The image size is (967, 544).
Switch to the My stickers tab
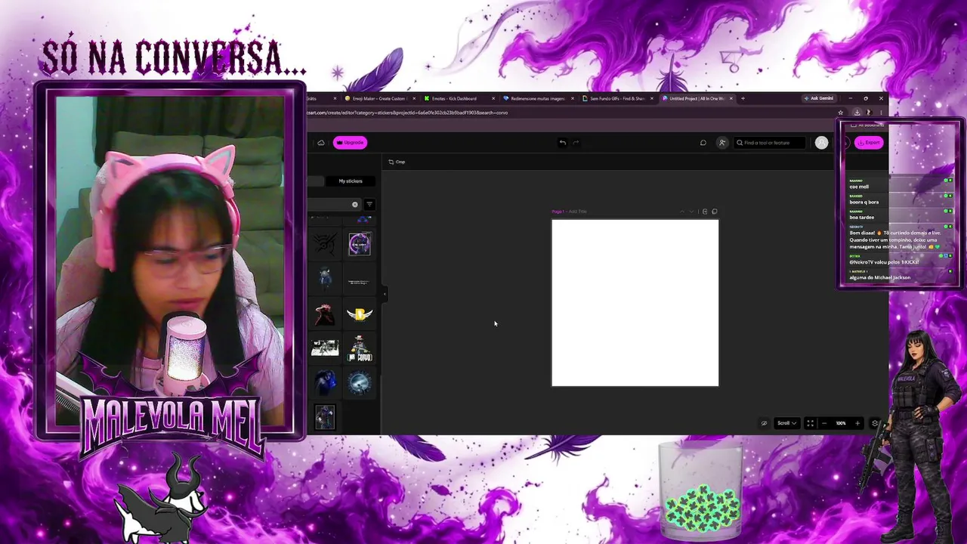tap(350, 181)
